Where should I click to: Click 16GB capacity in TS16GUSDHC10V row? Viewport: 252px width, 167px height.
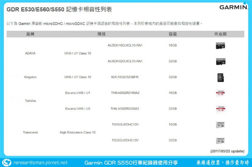(x=173, y=124)
